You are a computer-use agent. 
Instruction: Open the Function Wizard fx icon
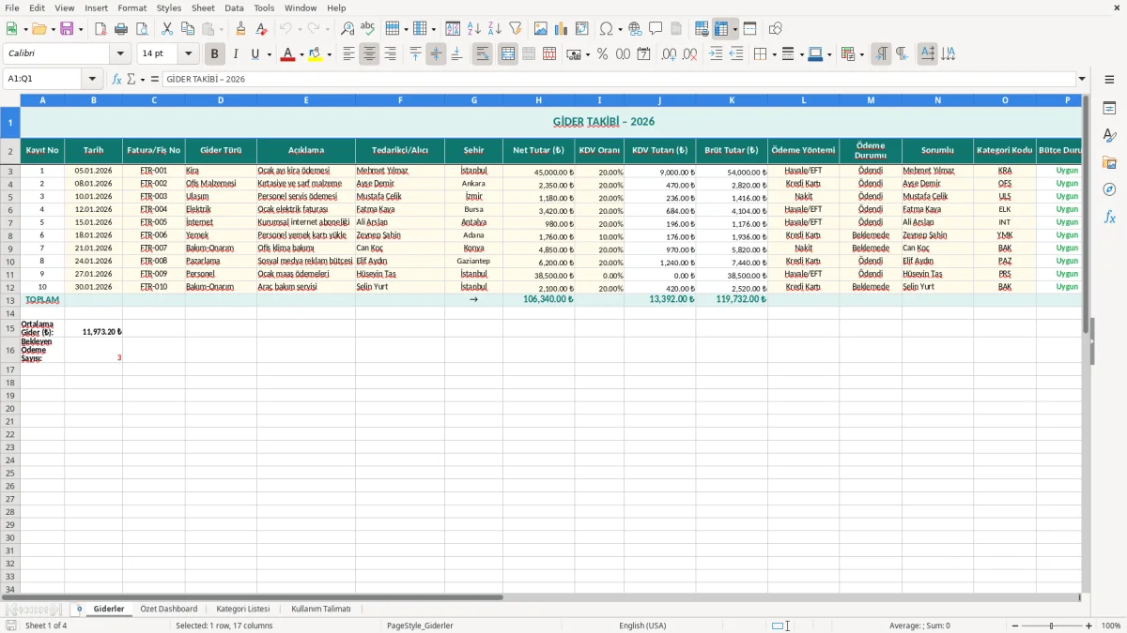coord(116,79)
